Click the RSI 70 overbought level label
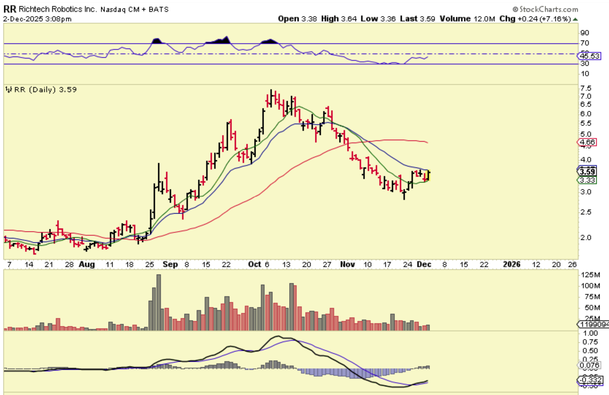The height and width of the screenshot is (395, 609). pyautogui.click(x=585, y=43)
